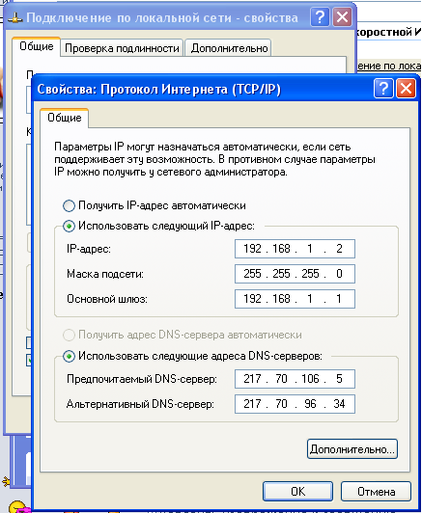Close the local network connection properties window
Viewport: 422px width, 513px height.
(343, 17)
